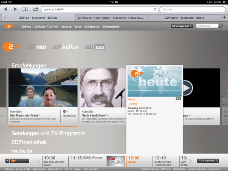228x171 pixels.
Task: Switch to the ZDFsport Startseite tab
Action: 184,17
